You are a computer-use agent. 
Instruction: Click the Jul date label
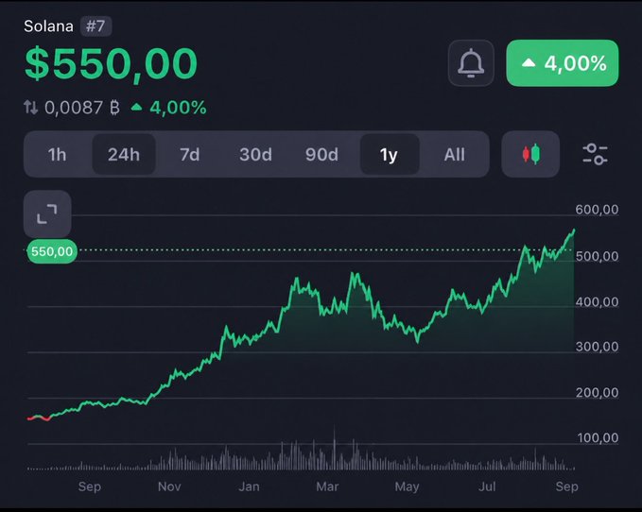(x=487, y=486)
